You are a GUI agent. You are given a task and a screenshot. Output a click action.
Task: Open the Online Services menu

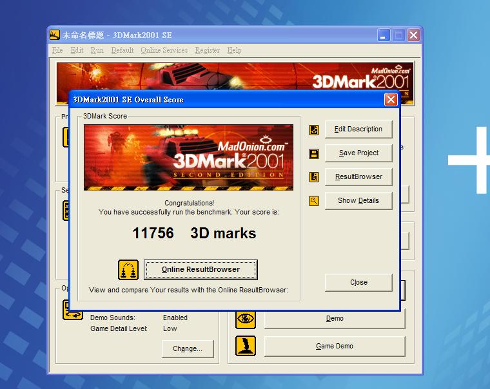(x=164, y=50)
